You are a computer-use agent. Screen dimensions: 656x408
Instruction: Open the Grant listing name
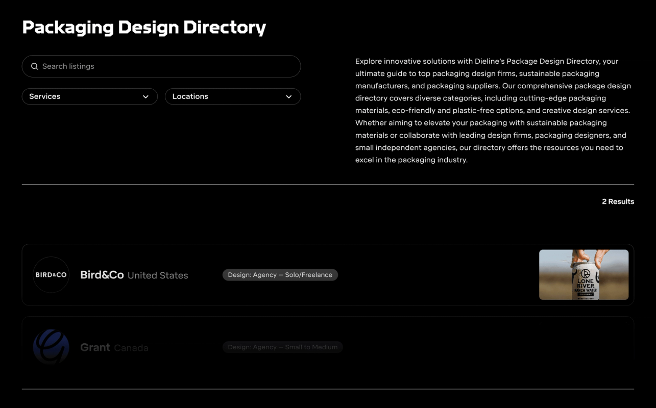click(x=95, y=347)
